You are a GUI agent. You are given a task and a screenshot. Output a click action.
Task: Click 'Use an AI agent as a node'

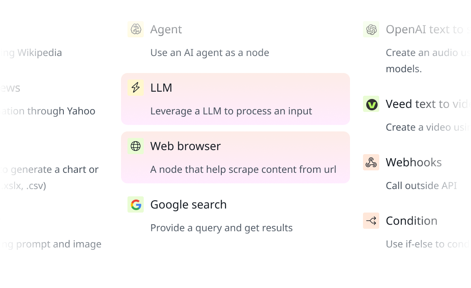[210, 53]
